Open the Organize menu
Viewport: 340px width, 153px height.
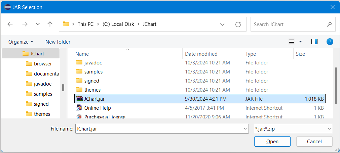(21, 42)
